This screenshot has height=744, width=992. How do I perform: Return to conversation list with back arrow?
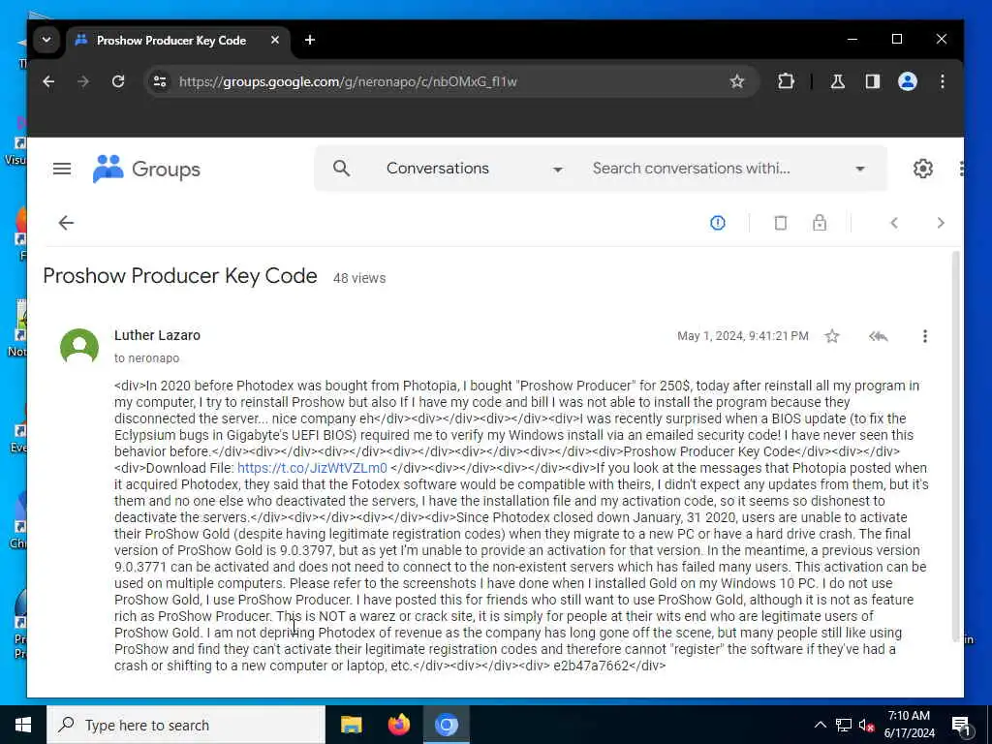67,223
